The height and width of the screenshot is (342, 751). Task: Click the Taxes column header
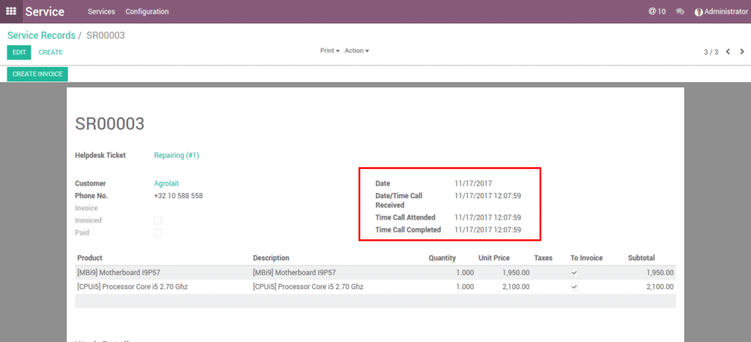[x=543, y=258]
